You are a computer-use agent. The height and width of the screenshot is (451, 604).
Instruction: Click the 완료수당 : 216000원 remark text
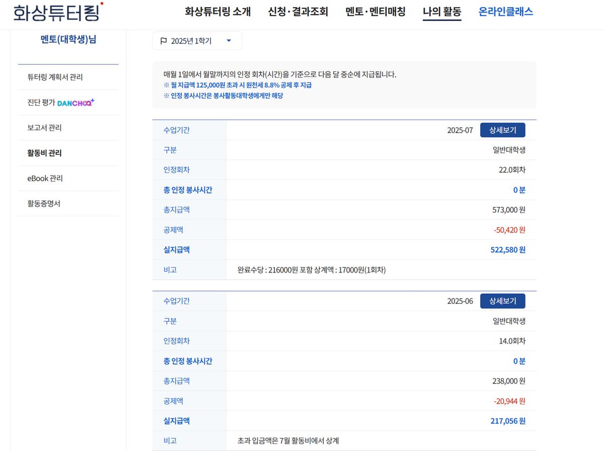click(x=312, y=270)
